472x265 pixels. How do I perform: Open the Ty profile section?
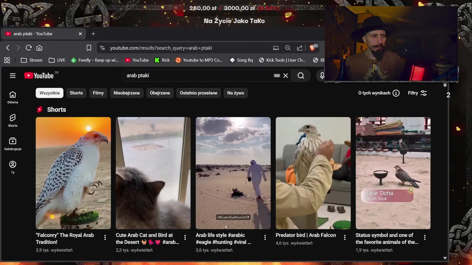point(13,167)
